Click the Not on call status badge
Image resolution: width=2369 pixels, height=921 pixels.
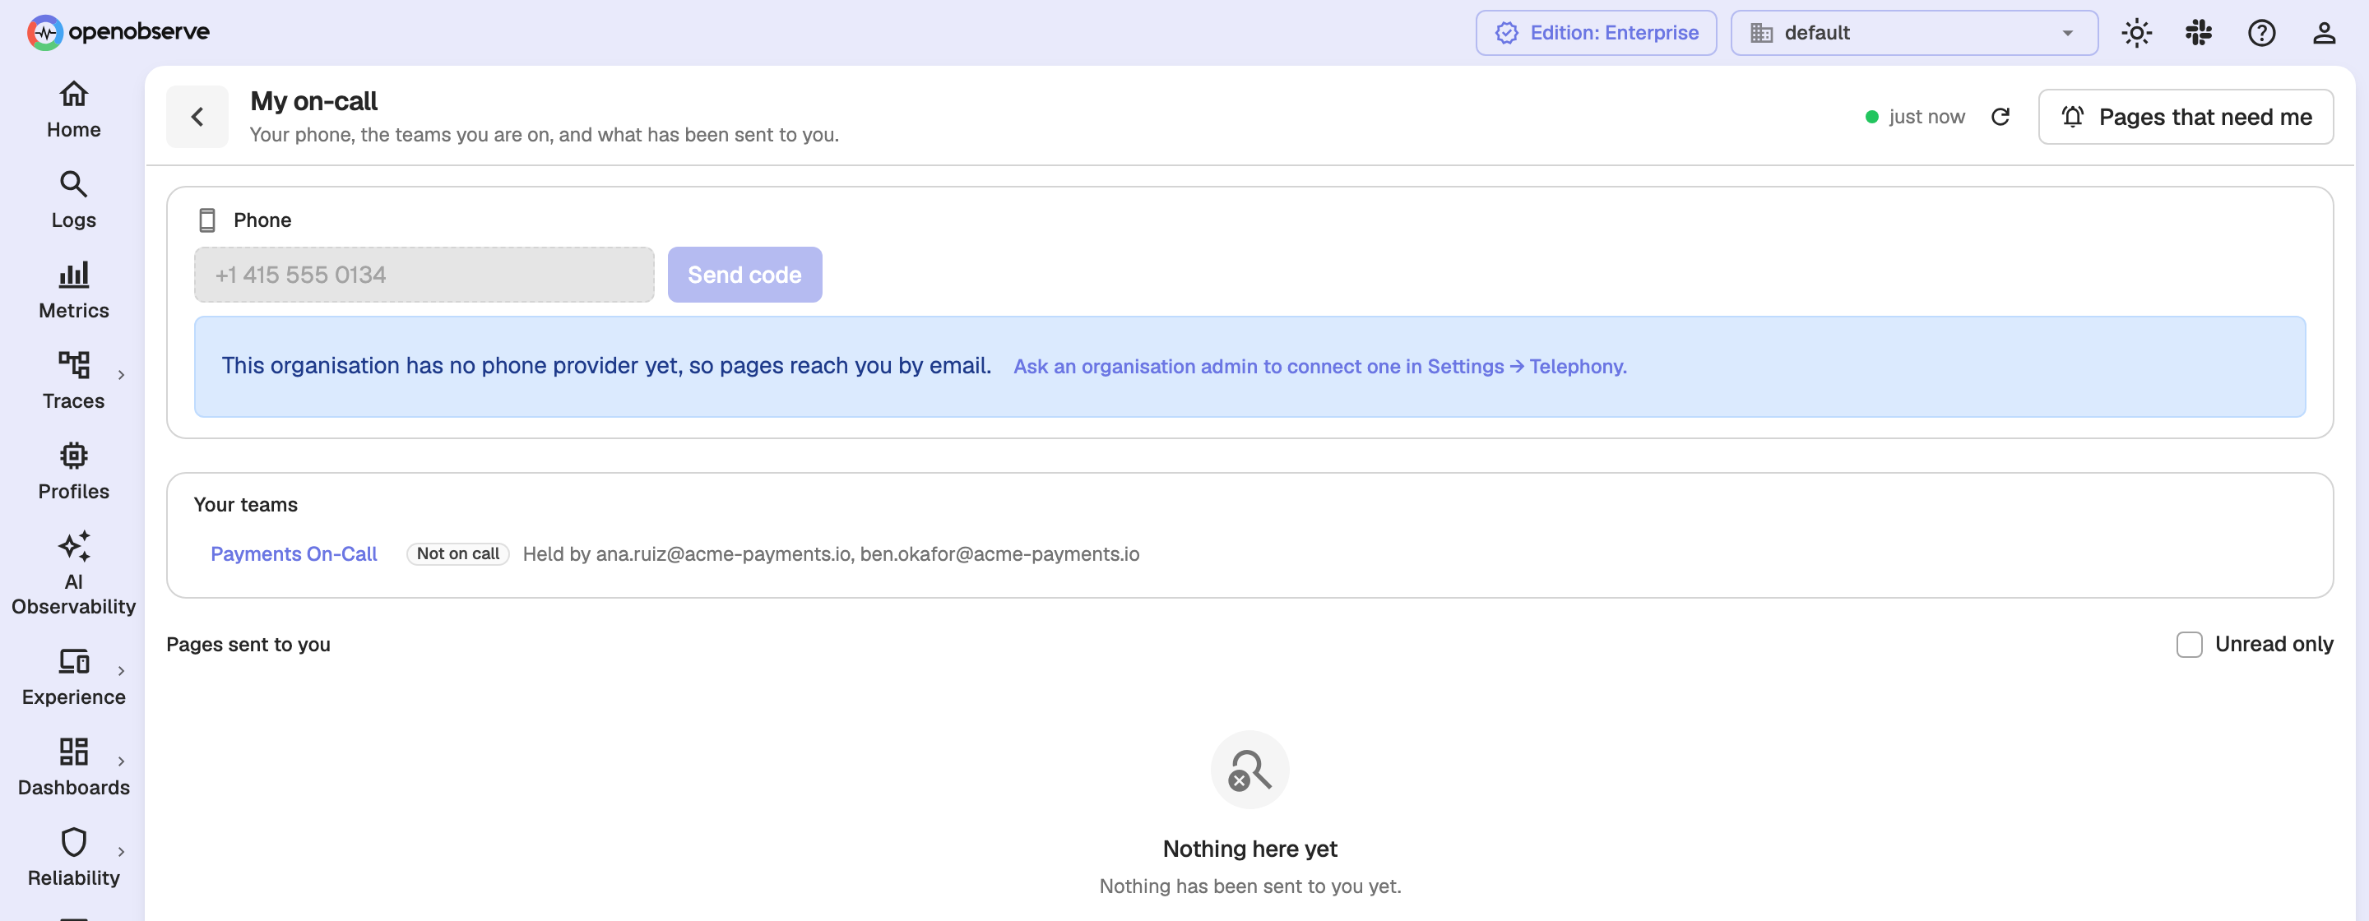pyautogui.click(x=458, y=554)
